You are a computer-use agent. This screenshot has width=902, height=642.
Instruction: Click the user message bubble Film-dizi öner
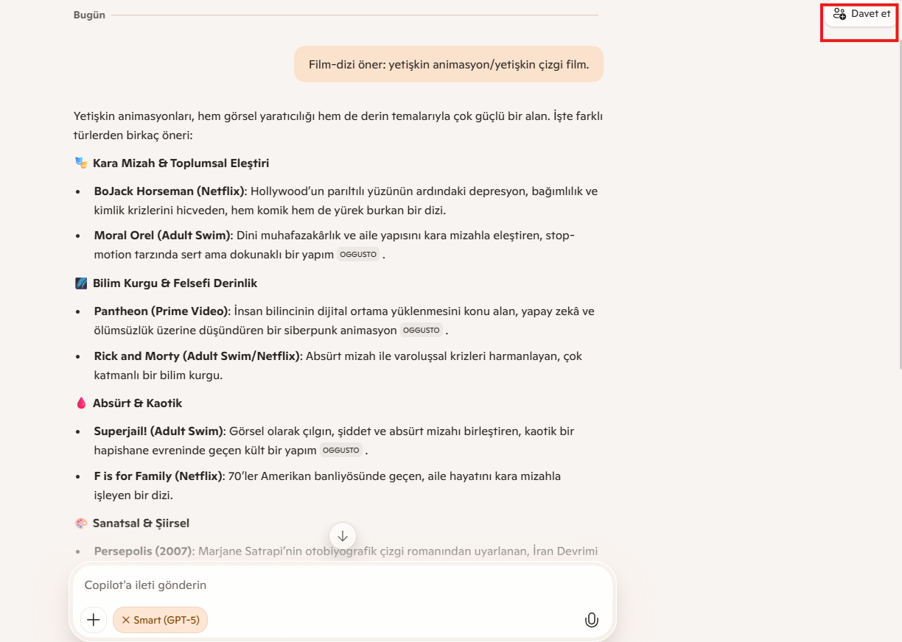click(x=449, y=64)
